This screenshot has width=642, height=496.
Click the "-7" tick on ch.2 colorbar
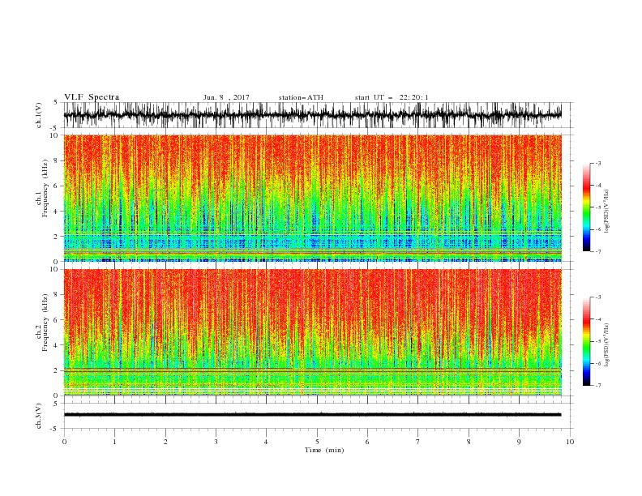pos(597,386)
